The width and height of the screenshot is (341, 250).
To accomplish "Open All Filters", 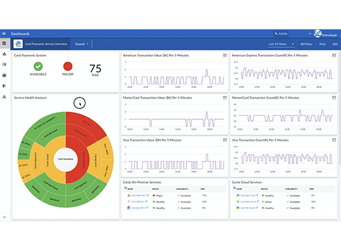I will [306, 44].
